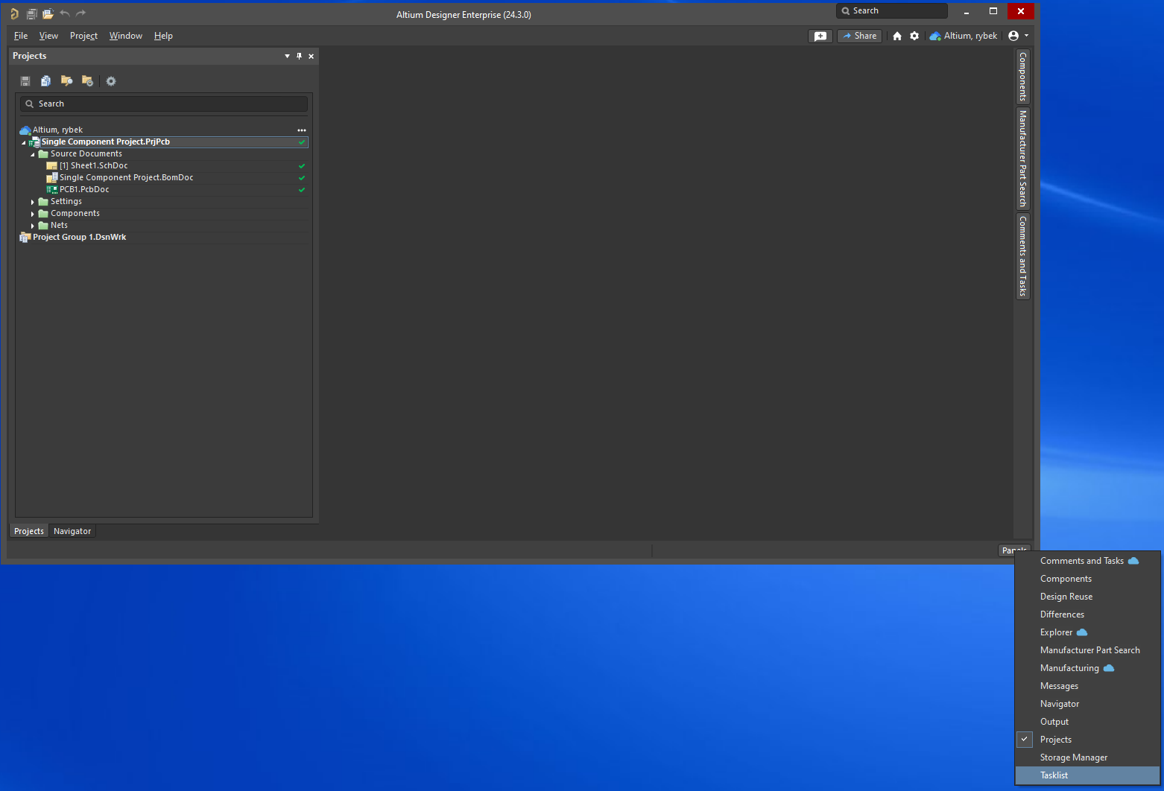
Task: Select Output in Panels menu
Action: [x=1088, y=722]
